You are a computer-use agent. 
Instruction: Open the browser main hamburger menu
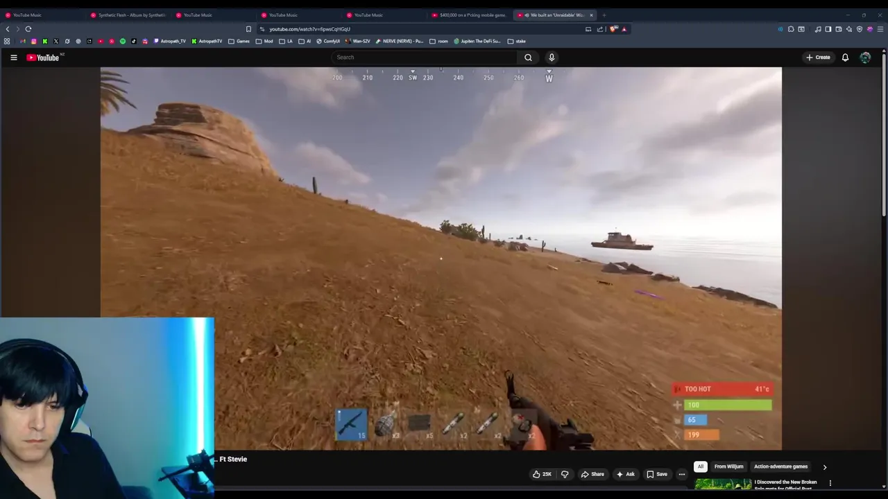coord(880,29)
